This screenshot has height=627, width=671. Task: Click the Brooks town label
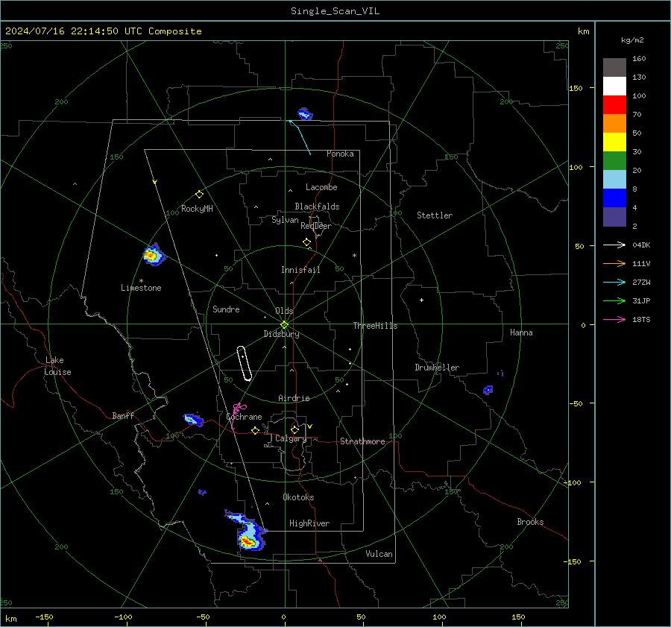[x=530, y=522]
